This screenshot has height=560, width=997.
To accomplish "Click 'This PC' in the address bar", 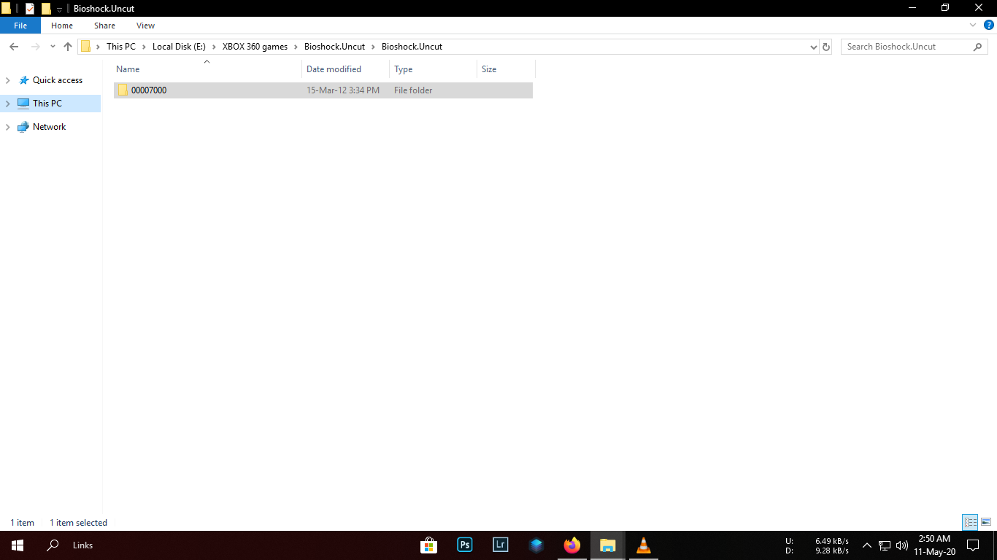I will [121, 47].
